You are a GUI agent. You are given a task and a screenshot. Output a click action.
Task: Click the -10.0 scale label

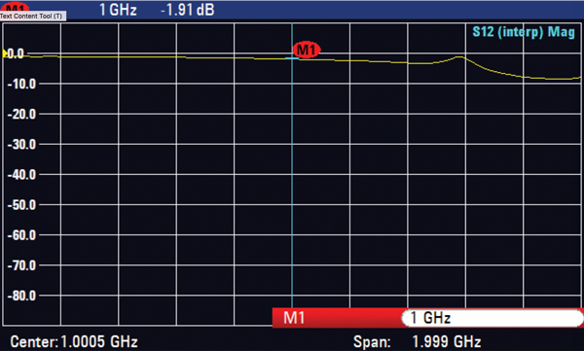point(22,84)
